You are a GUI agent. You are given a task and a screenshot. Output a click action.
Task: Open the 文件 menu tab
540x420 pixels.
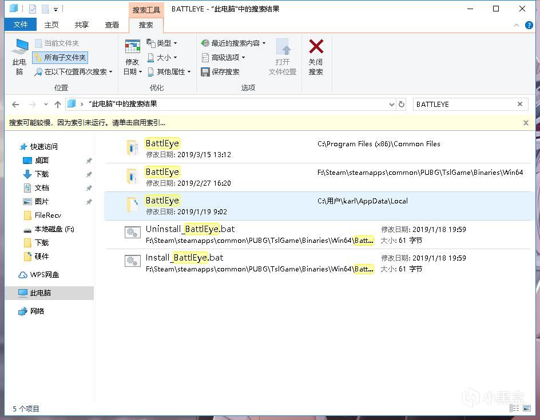(x=20, y=25)
